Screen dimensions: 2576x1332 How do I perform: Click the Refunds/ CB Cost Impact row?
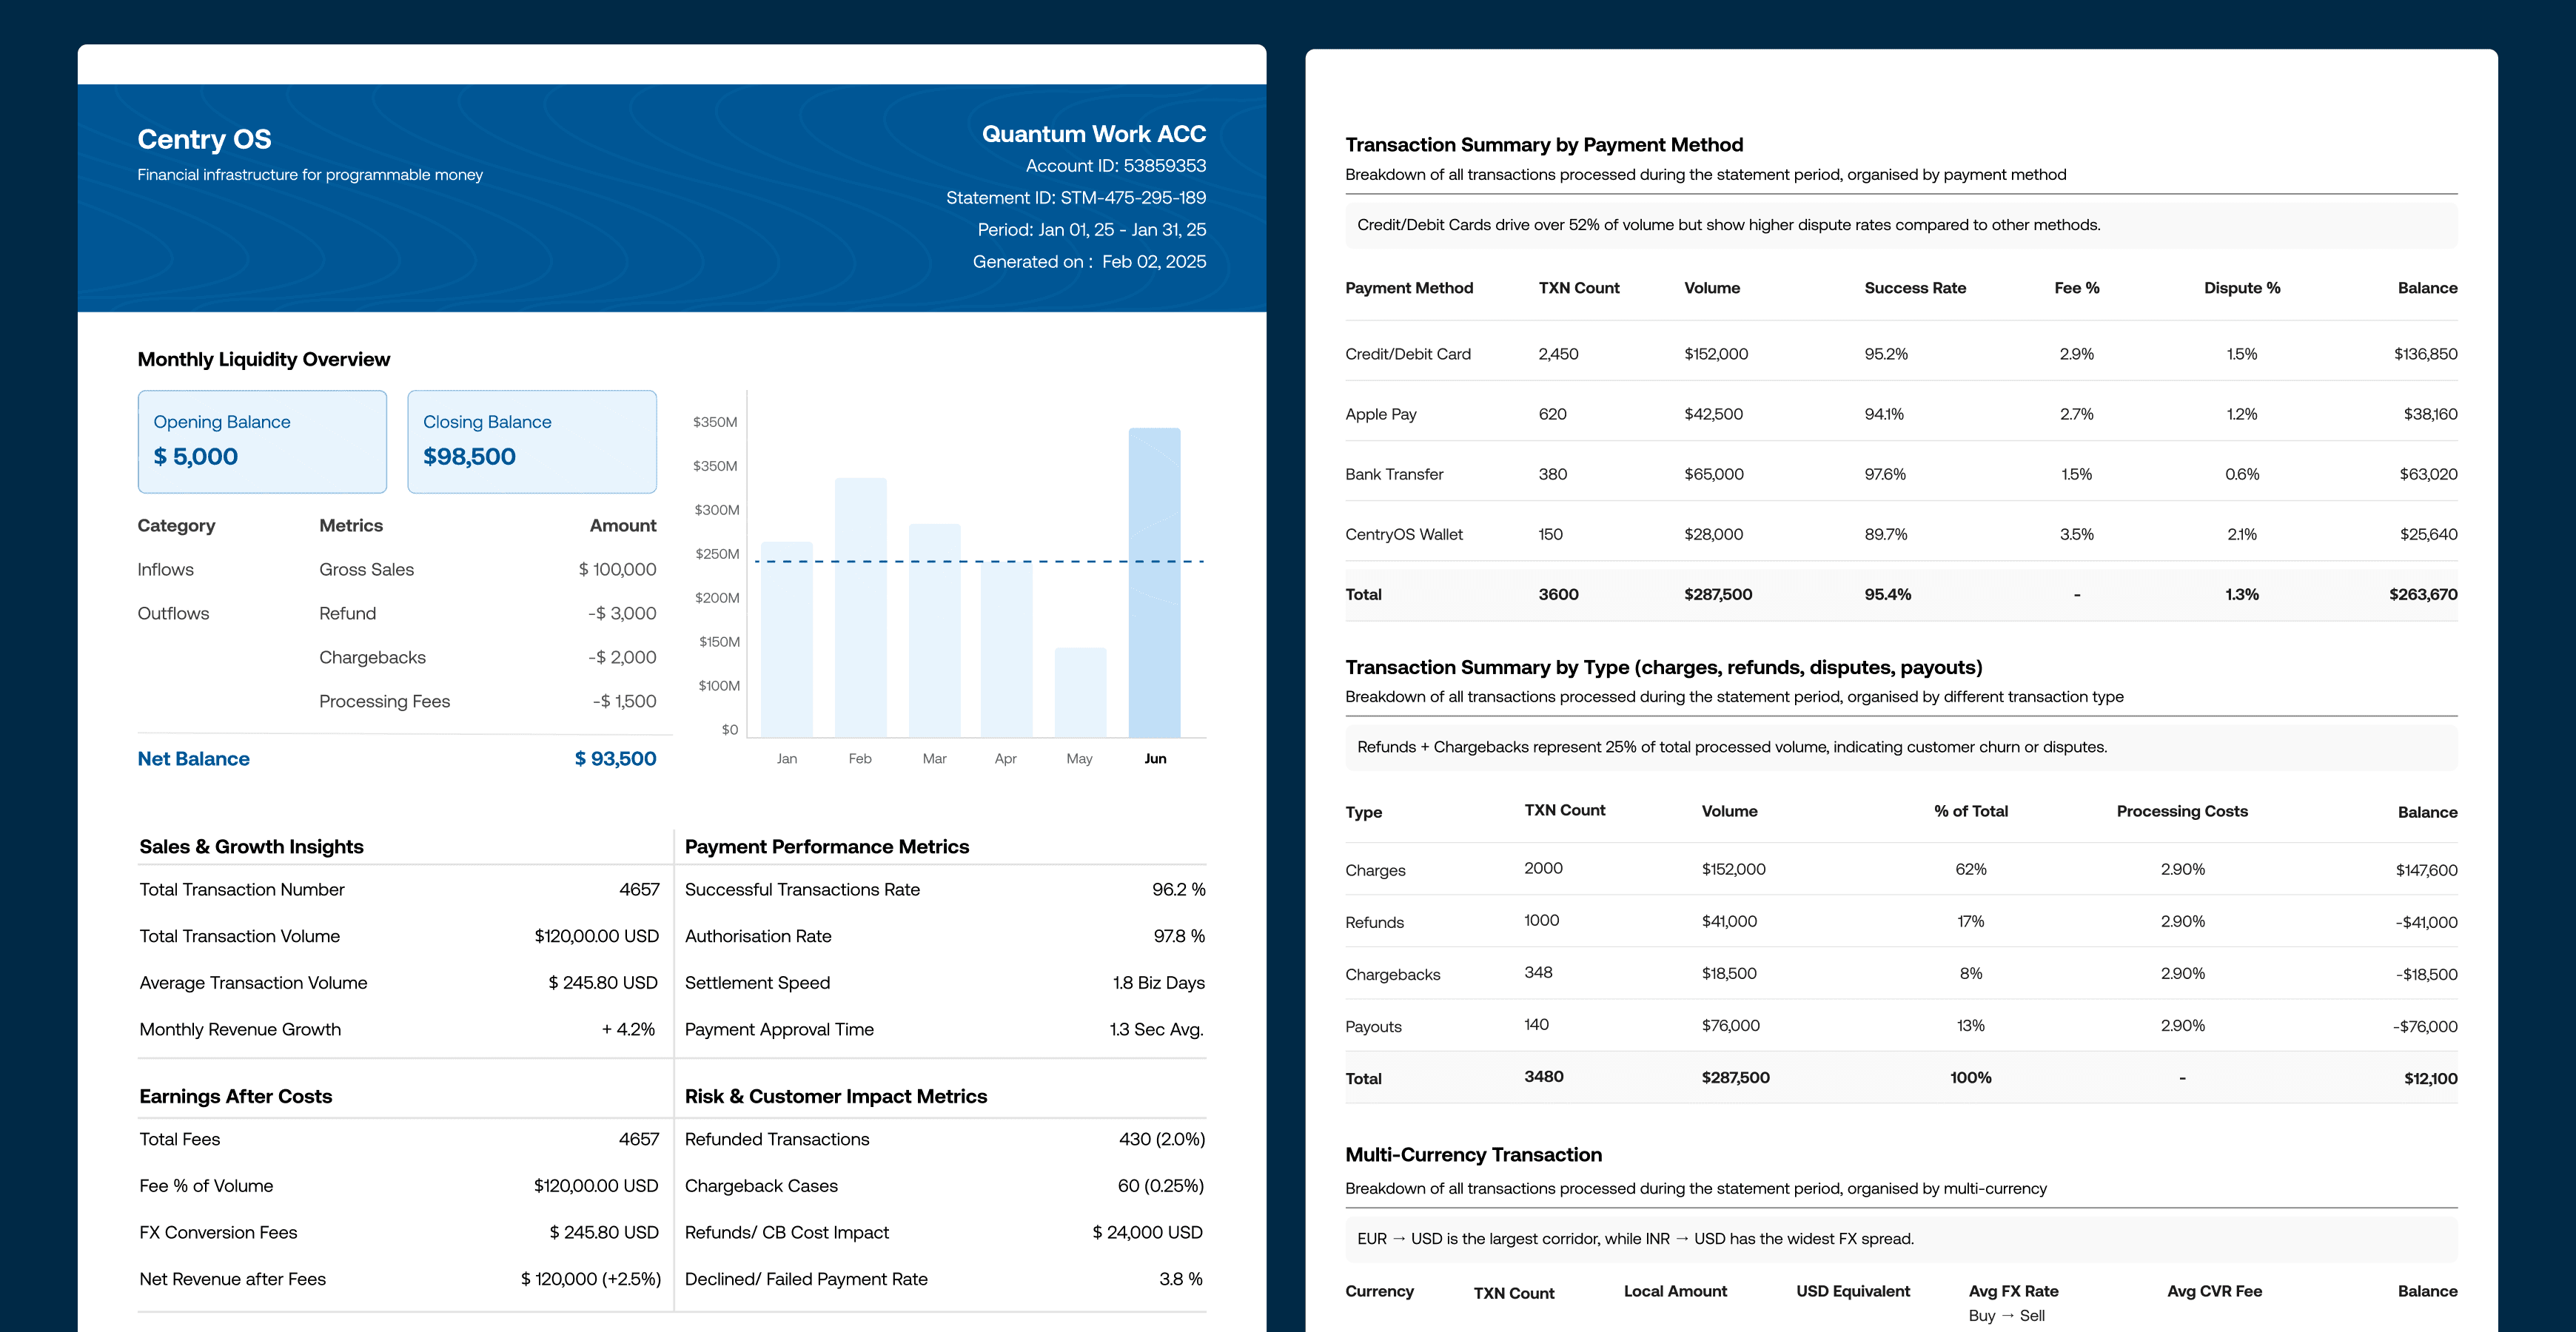tap(786, 1232)
